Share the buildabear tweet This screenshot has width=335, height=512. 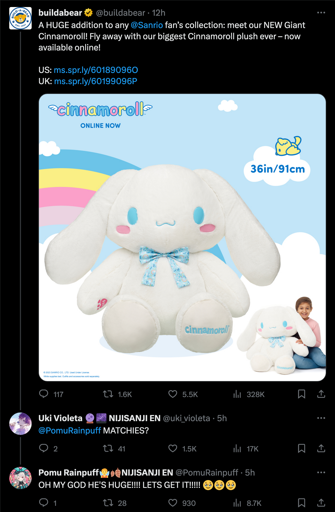point(321,394)
